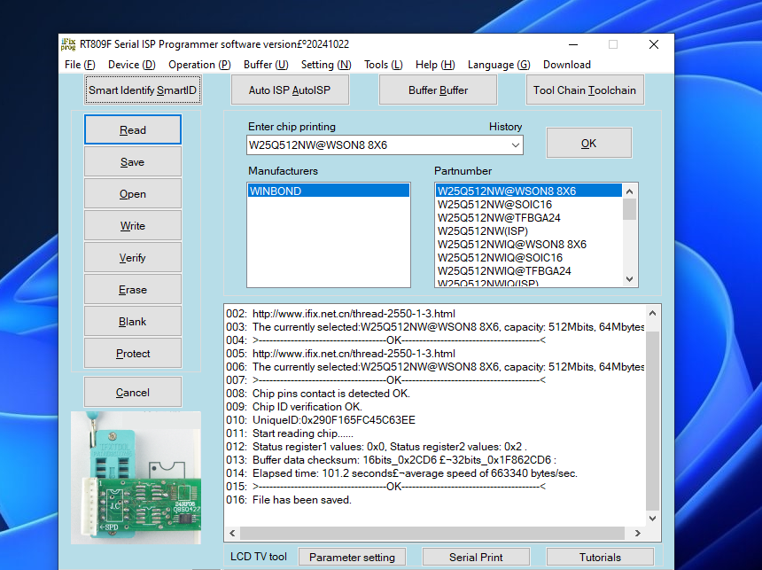Viewport: 762px width, 570px height.
Task: Click the Open button
Action: 133,194
